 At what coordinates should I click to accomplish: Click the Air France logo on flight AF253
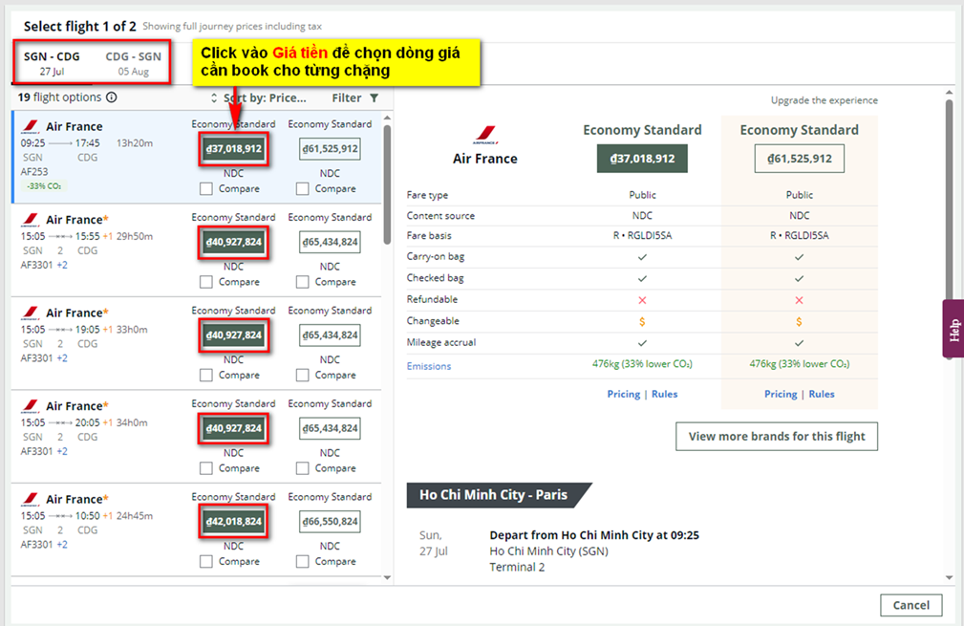click(x=31, y=127)
